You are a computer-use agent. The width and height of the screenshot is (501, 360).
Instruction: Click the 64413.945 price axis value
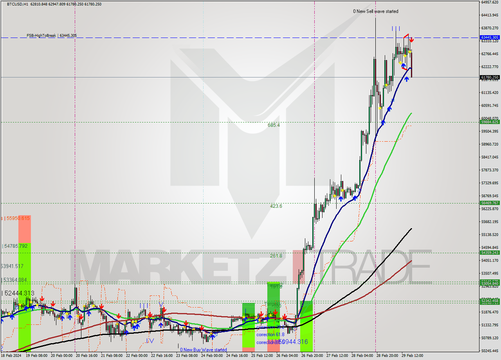pos(490,15)
